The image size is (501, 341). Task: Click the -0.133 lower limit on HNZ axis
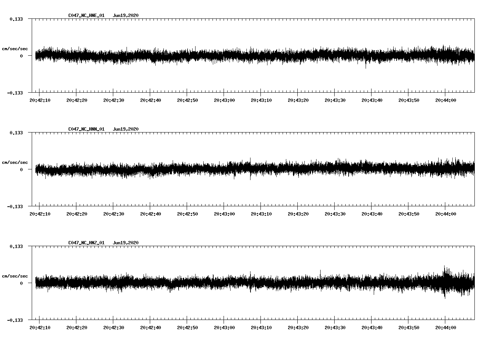(x=15, y=320)
